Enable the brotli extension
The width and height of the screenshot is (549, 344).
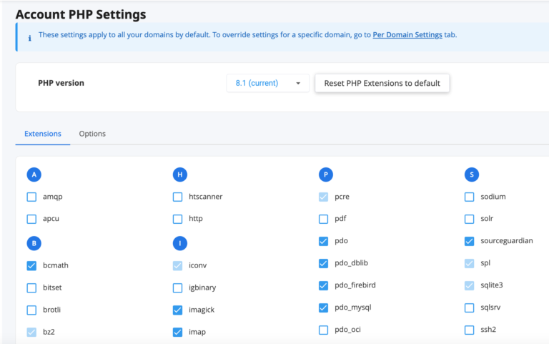coord(31,310)
